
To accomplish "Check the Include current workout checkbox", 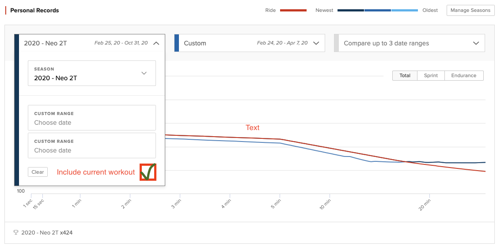I will pos(148,172).
